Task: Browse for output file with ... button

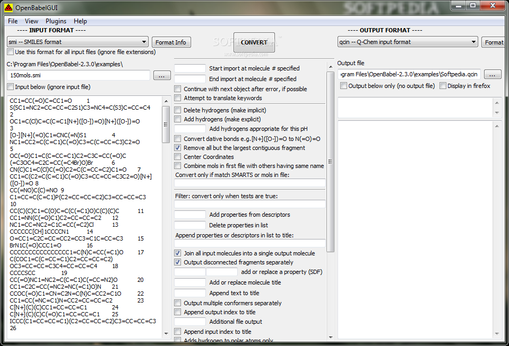Action: tap(493, 75)
